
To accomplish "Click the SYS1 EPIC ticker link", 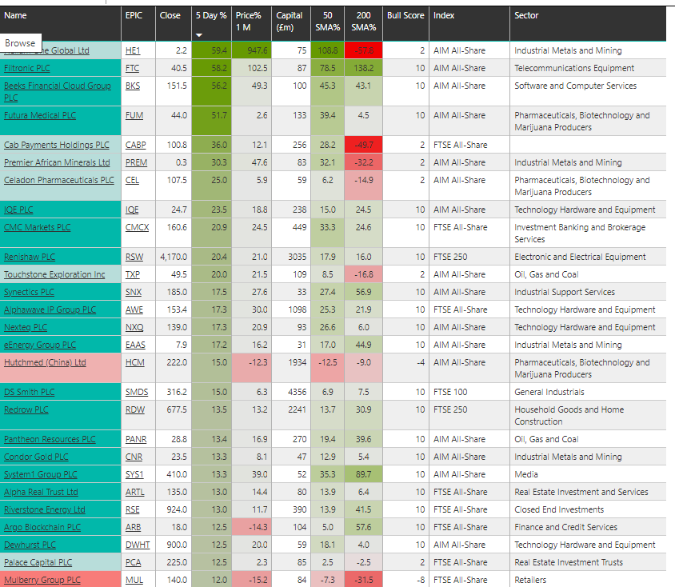I will pos(134,475).
